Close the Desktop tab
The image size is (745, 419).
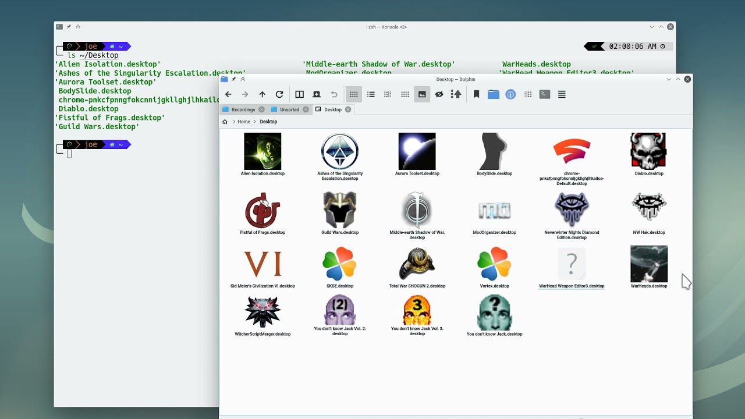click(x=348, y=109)
